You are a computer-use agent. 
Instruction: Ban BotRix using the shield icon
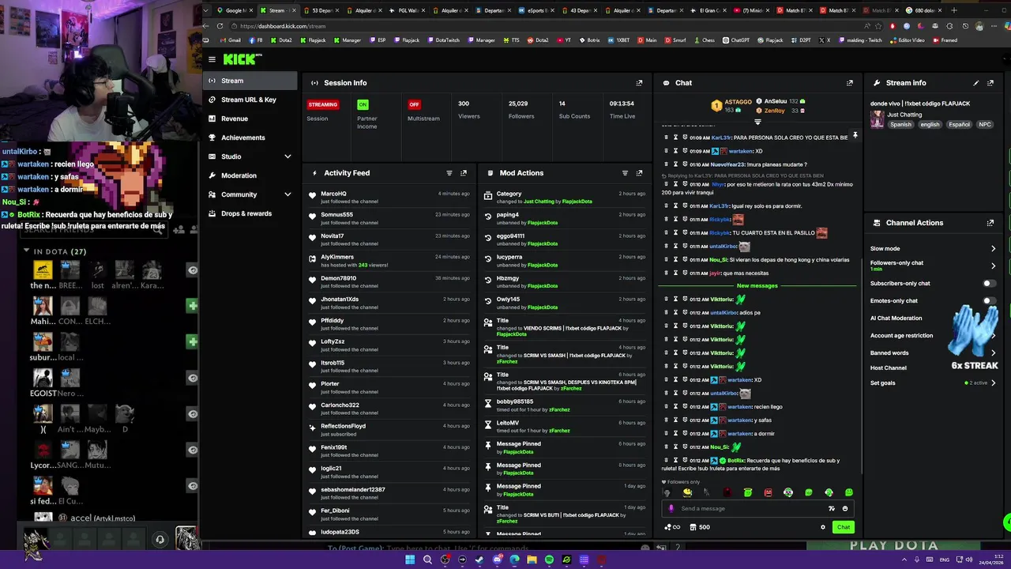[x=685, y=460]
